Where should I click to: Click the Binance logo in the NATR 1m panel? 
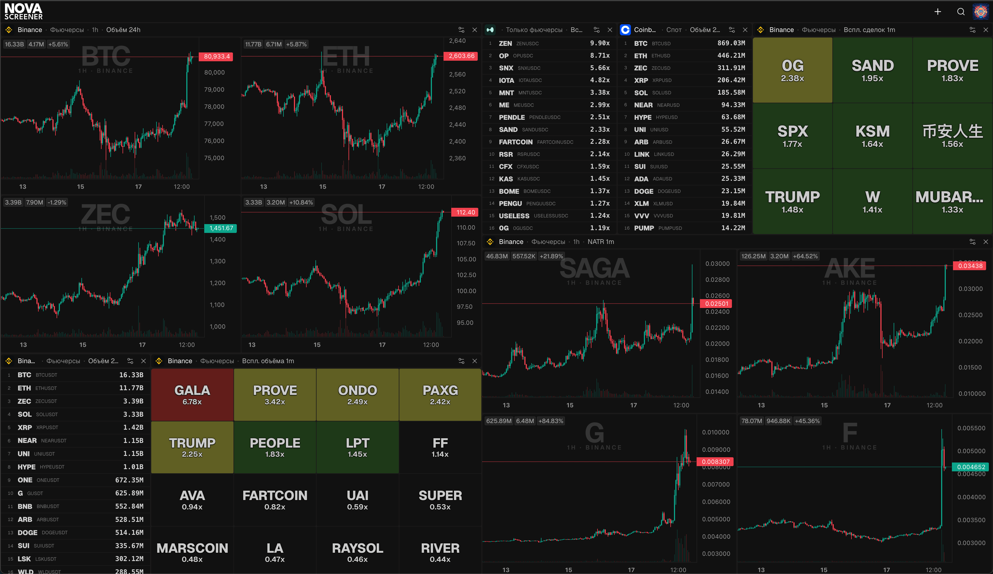[490, 242]
